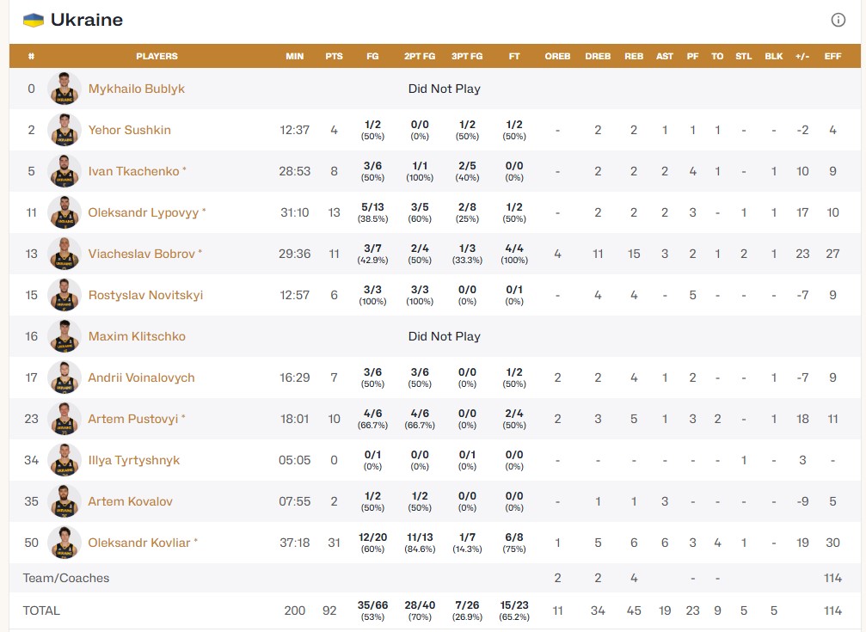Click the BLK column header

[x=774, y=57]
